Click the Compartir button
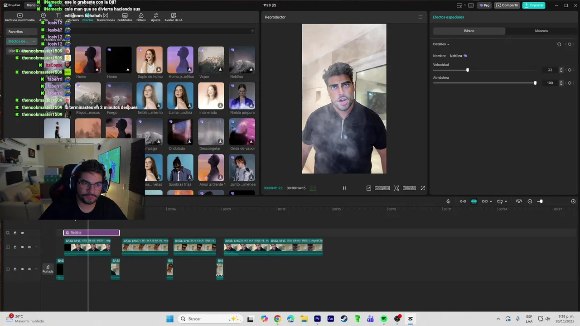Screen dimensions: 580x326 click(507, 5)
